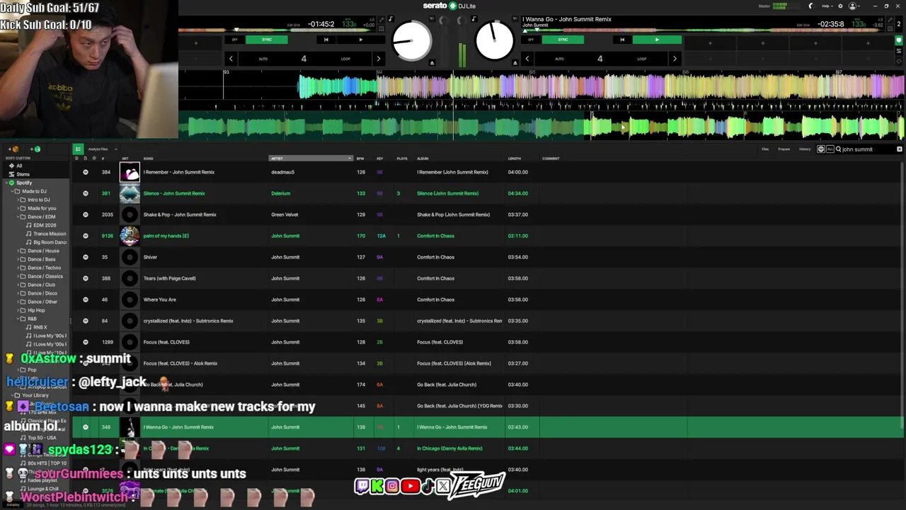Sort by ARTIST column header
Screen dimensions: 906x510
point(311,159)
